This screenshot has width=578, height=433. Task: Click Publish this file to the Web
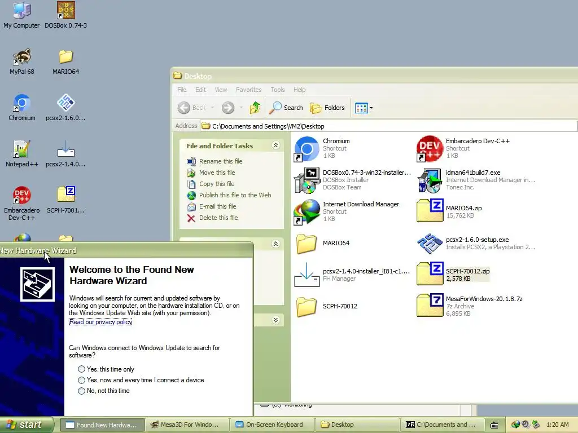229,195
